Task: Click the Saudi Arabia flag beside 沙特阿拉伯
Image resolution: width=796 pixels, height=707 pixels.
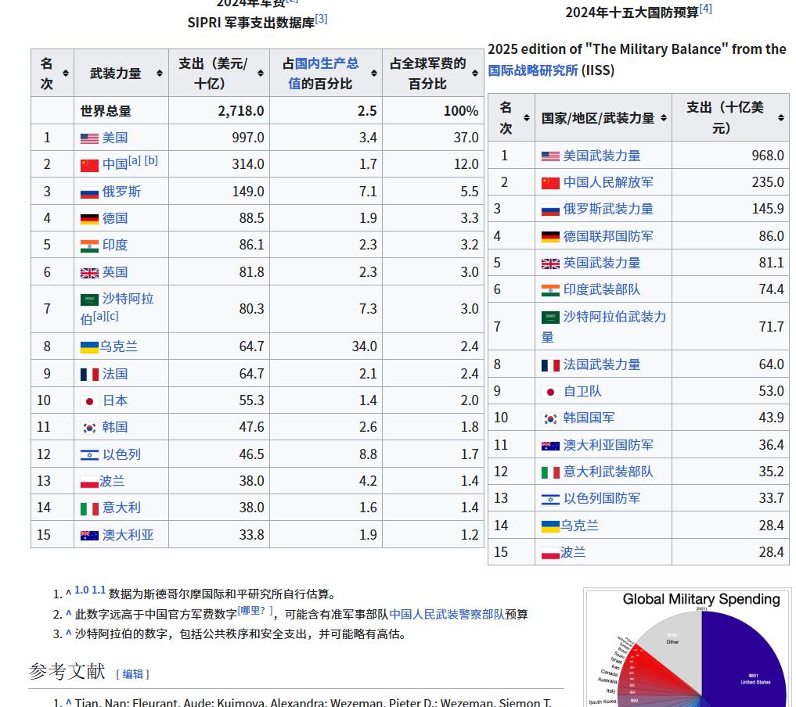Action: tap(89, 300)
